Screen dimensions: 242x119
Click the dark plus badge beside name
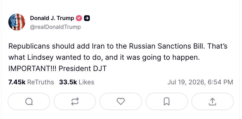(87, 18)
